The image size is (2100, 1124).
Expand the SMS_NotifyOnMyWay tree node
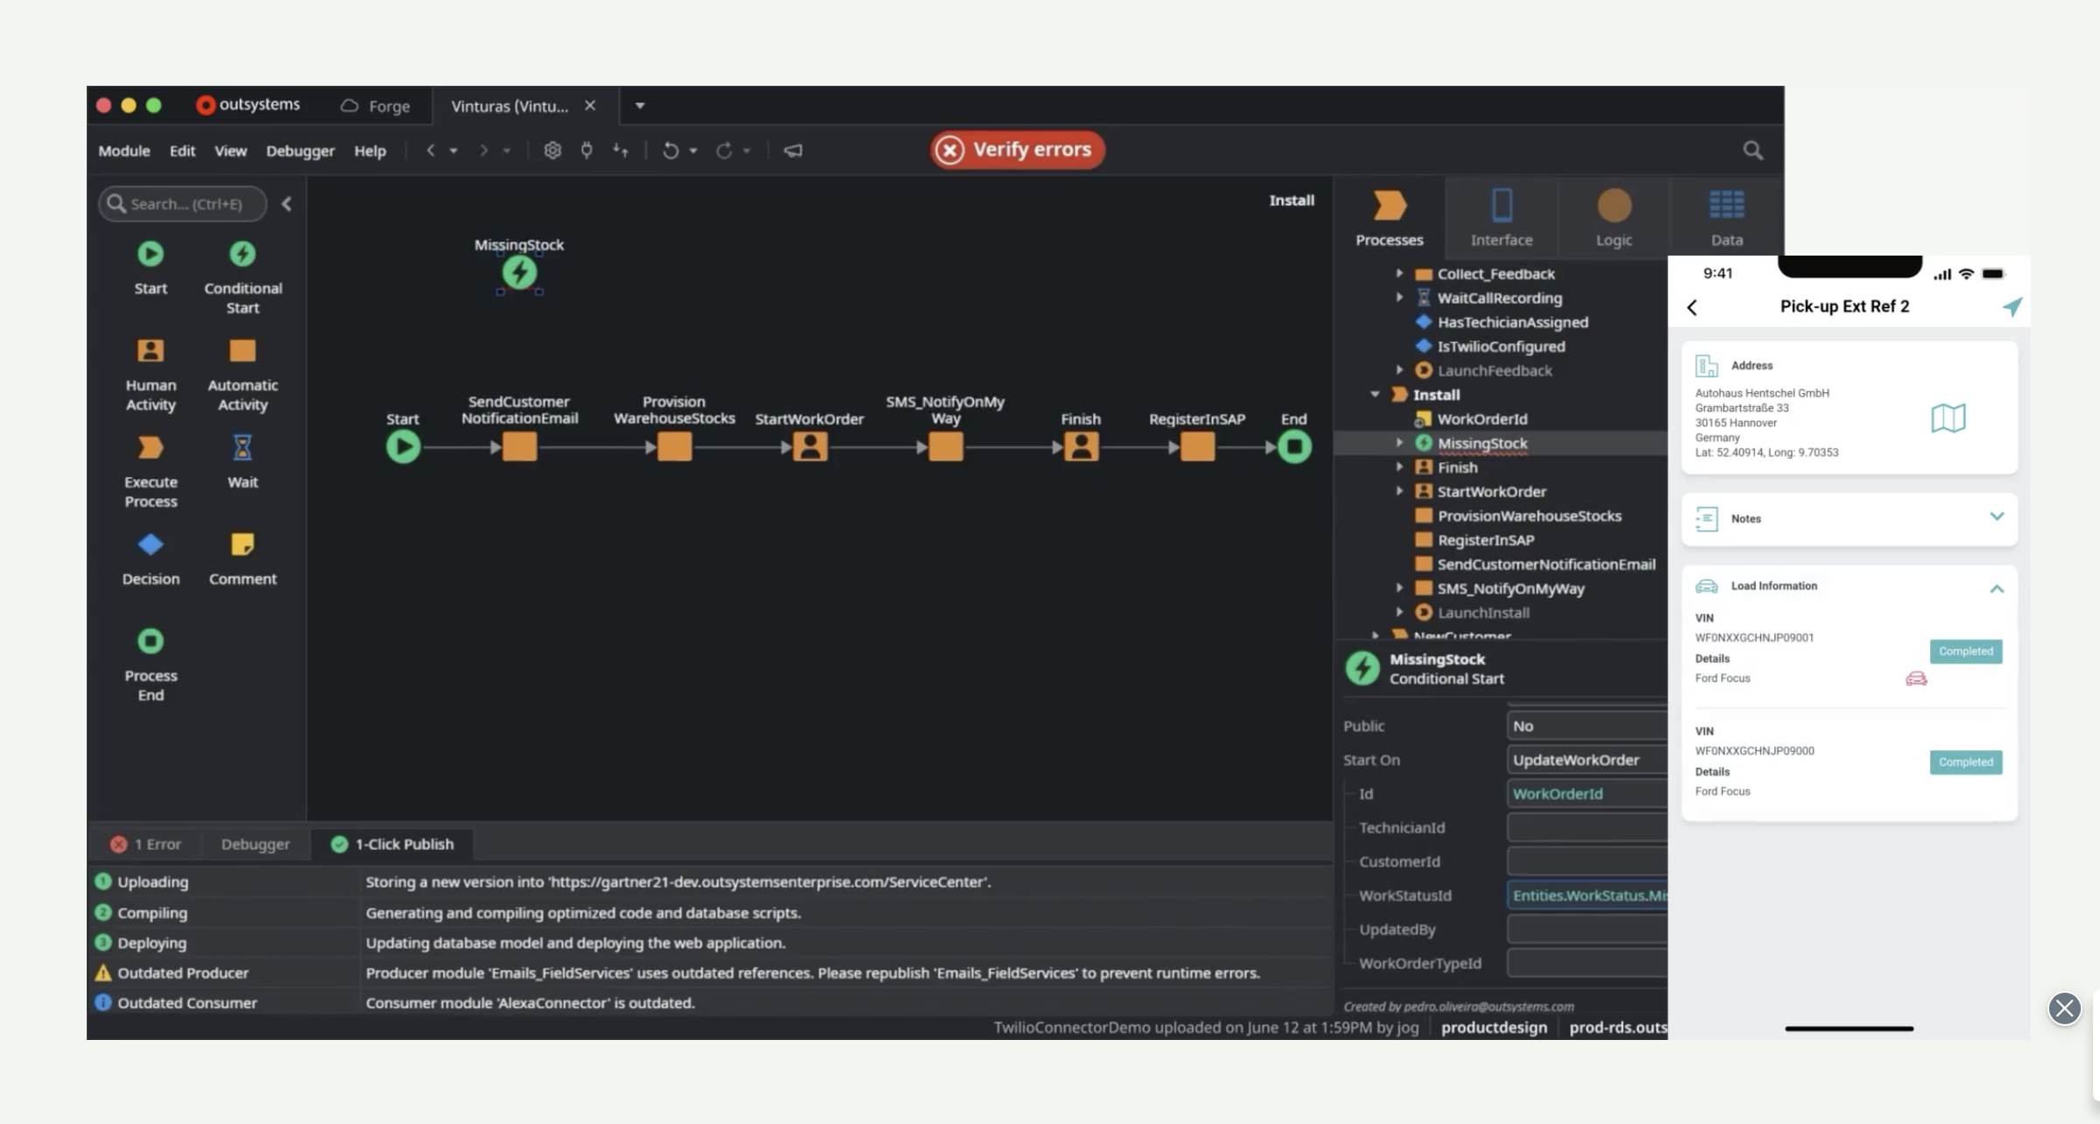[x=1399, y=588]
